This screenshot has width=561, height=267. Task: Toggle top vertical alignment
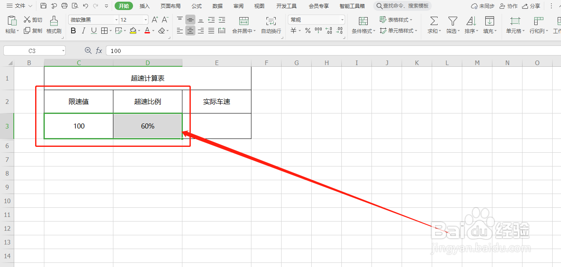pos(180,20)
